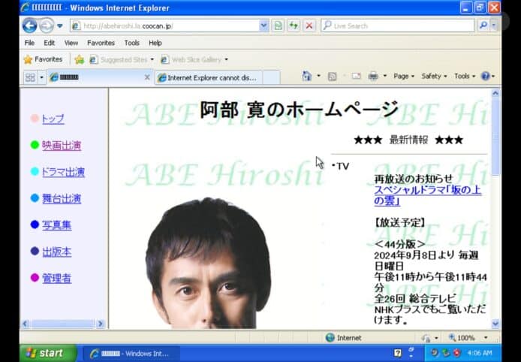The width and height of the screenshot is (521, 362).
Task: Open the 映画出演 link in sidebar
Action: click(x=62, y=146)
